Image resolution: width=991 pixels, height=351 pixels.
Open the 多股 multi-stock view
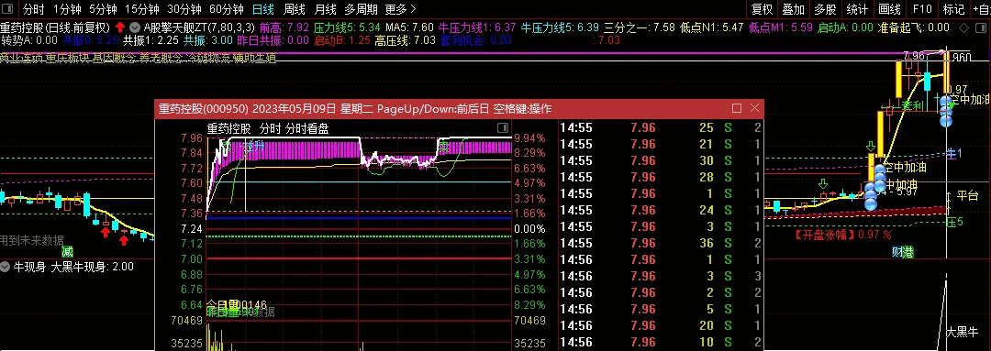click(x=825, y=9)
